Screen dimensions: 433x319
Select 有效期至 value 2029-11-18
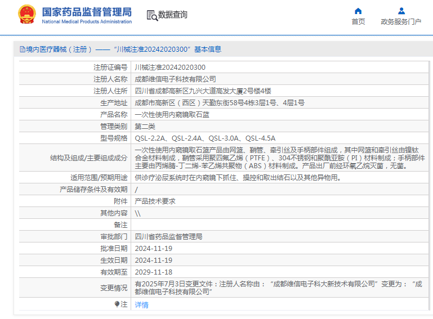point(154,272)
